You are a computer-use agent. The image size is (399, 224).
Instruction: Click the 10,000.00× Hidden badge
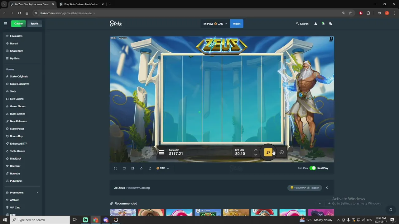305,188
